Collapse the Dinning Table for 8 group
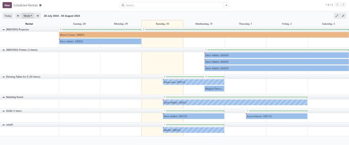 click(4, 77)
